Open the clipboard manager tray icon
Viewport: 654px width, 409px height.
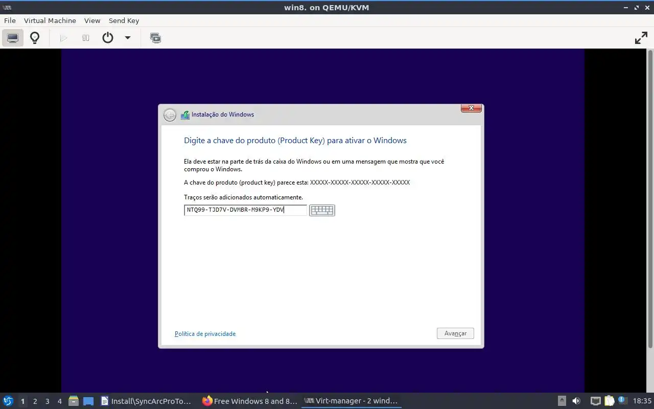tap(609, 401)
